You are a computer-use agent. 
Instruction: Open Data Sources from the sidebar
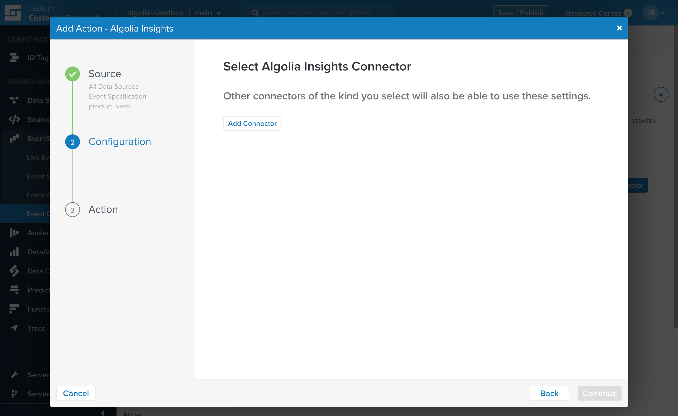14,100
